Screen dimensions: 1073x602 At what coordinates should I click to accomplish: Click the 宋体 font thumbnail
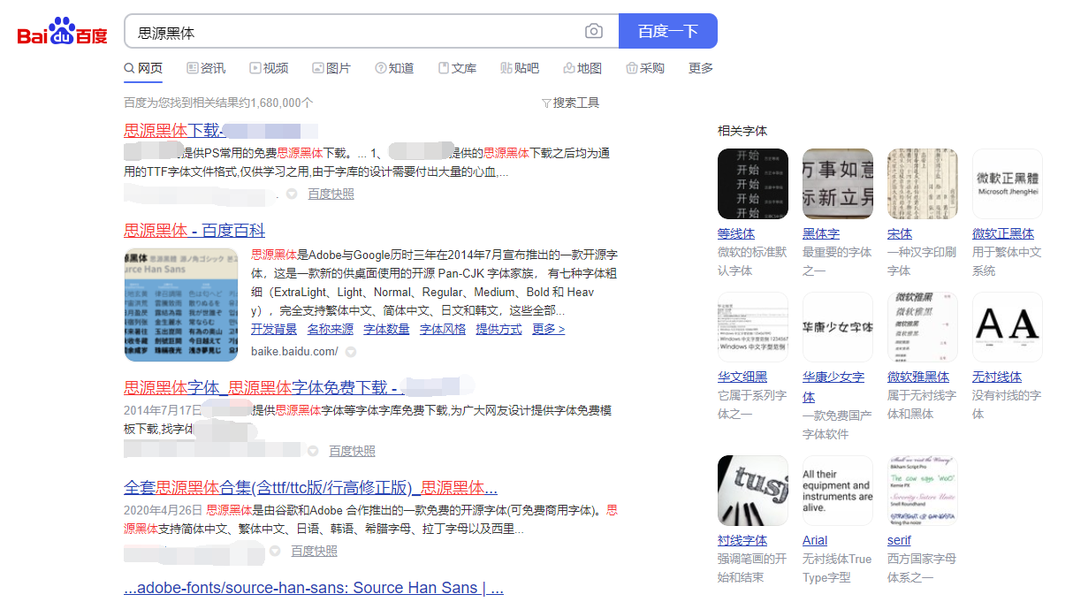coord(923,184)
